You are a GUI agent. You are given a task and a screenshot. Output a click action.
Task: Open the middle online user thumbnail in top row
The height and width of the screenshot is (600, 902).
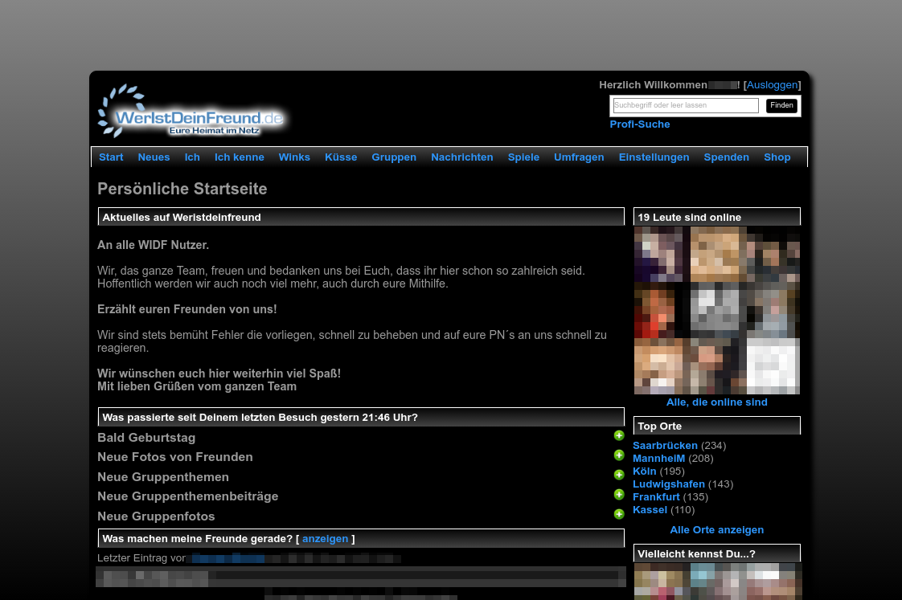717,254
